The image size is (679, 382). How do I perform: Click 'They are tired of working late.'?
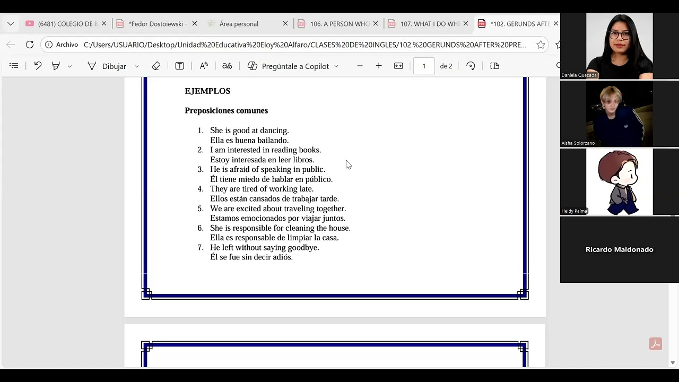(x=262, y=189)
